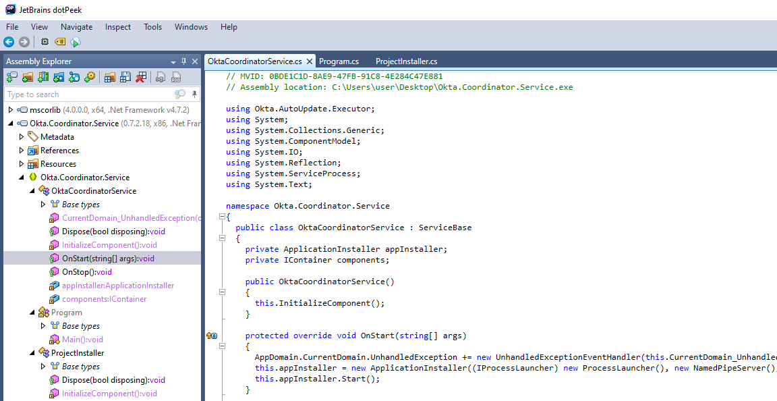The width and height of the screenshot is (777, 401).
Task: Click the add folder icon with plus
Action: pos(28,77)
